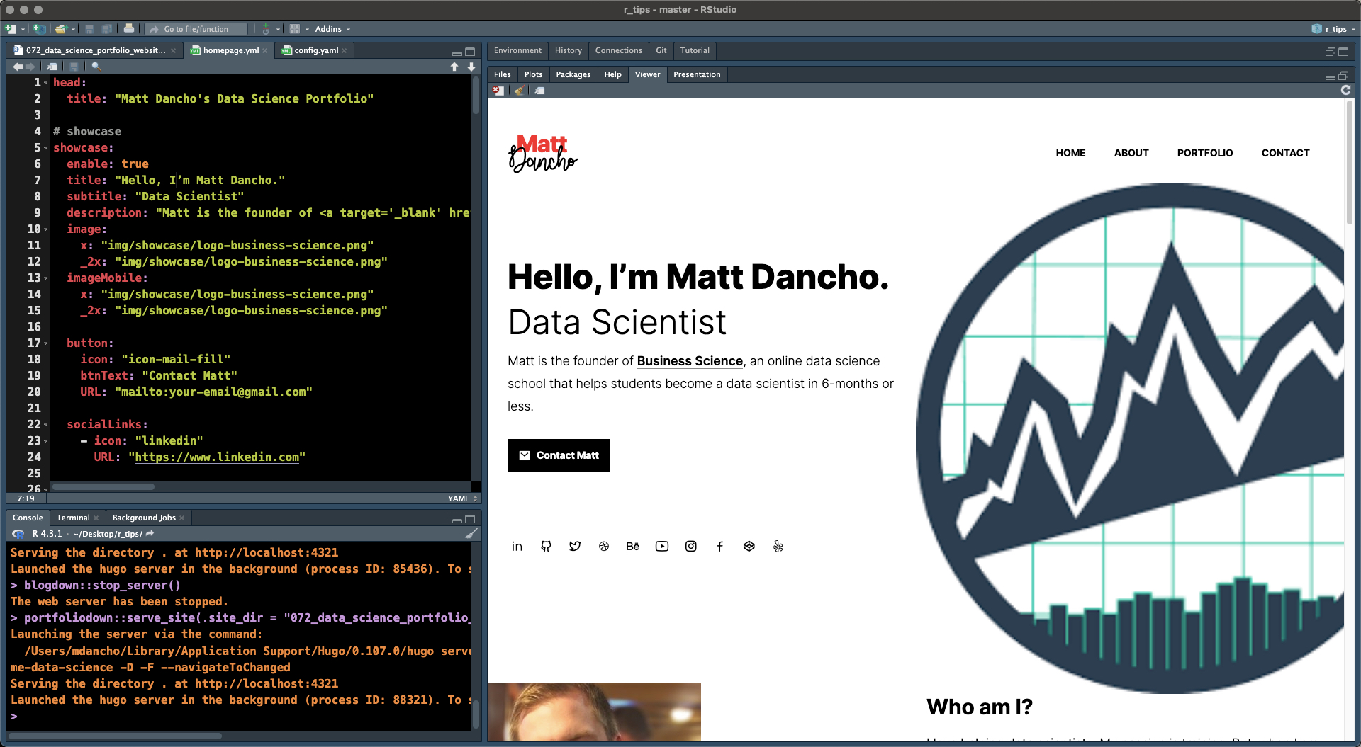Screen dimensions: 1361x747
Task: Show viewer page in new window
Action: pos(540,91)
